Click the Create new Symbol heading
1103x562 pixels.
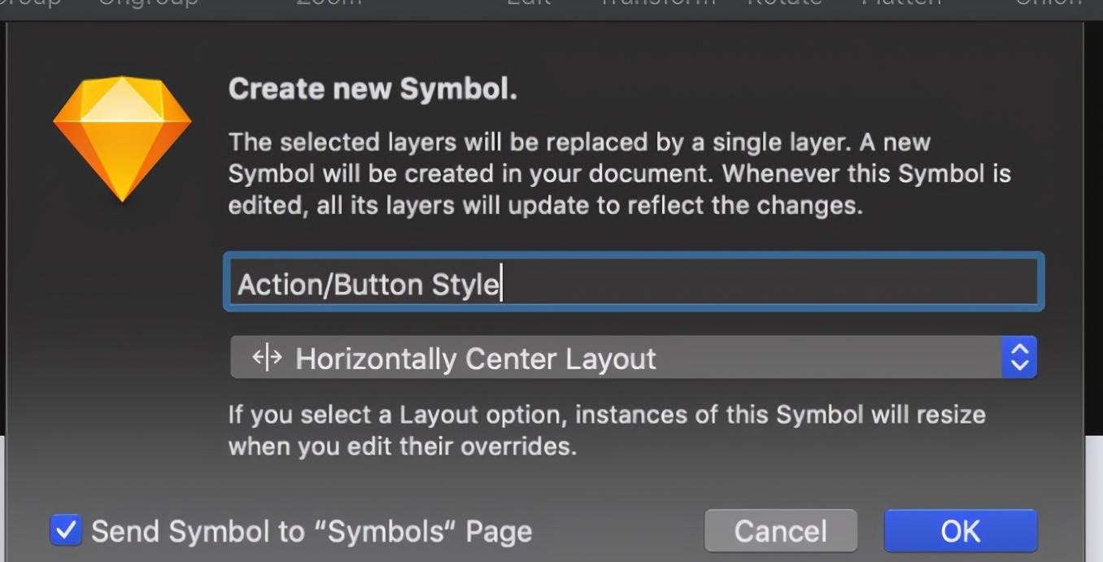(x=373, y=89)
